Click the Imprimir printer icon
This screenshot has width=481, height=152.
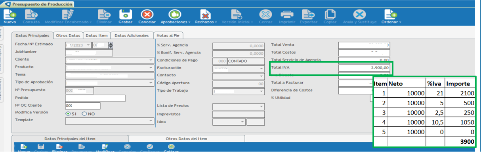[287, 15]
